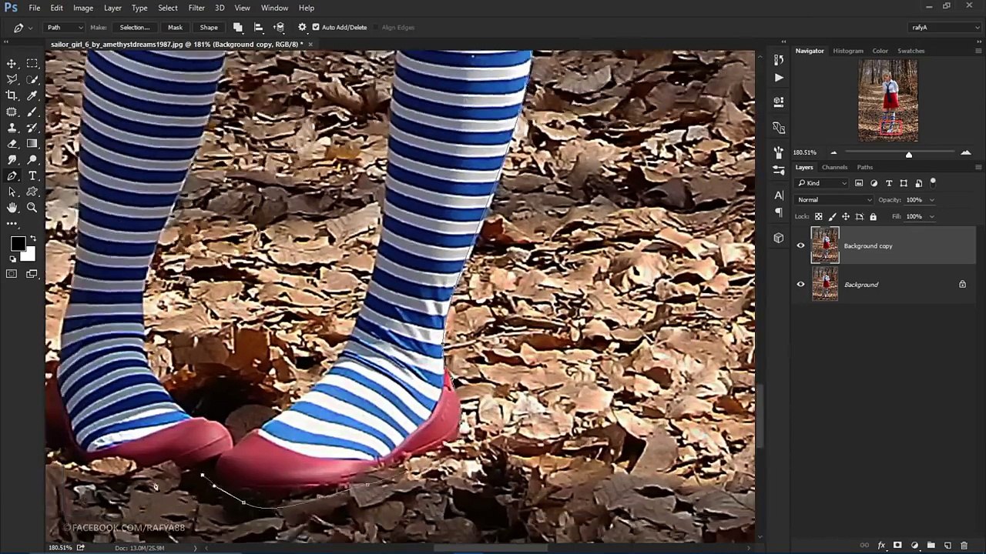The image size is (986, 554).
Task: Open the Kind filter dropdown
Action: point(822,183)
